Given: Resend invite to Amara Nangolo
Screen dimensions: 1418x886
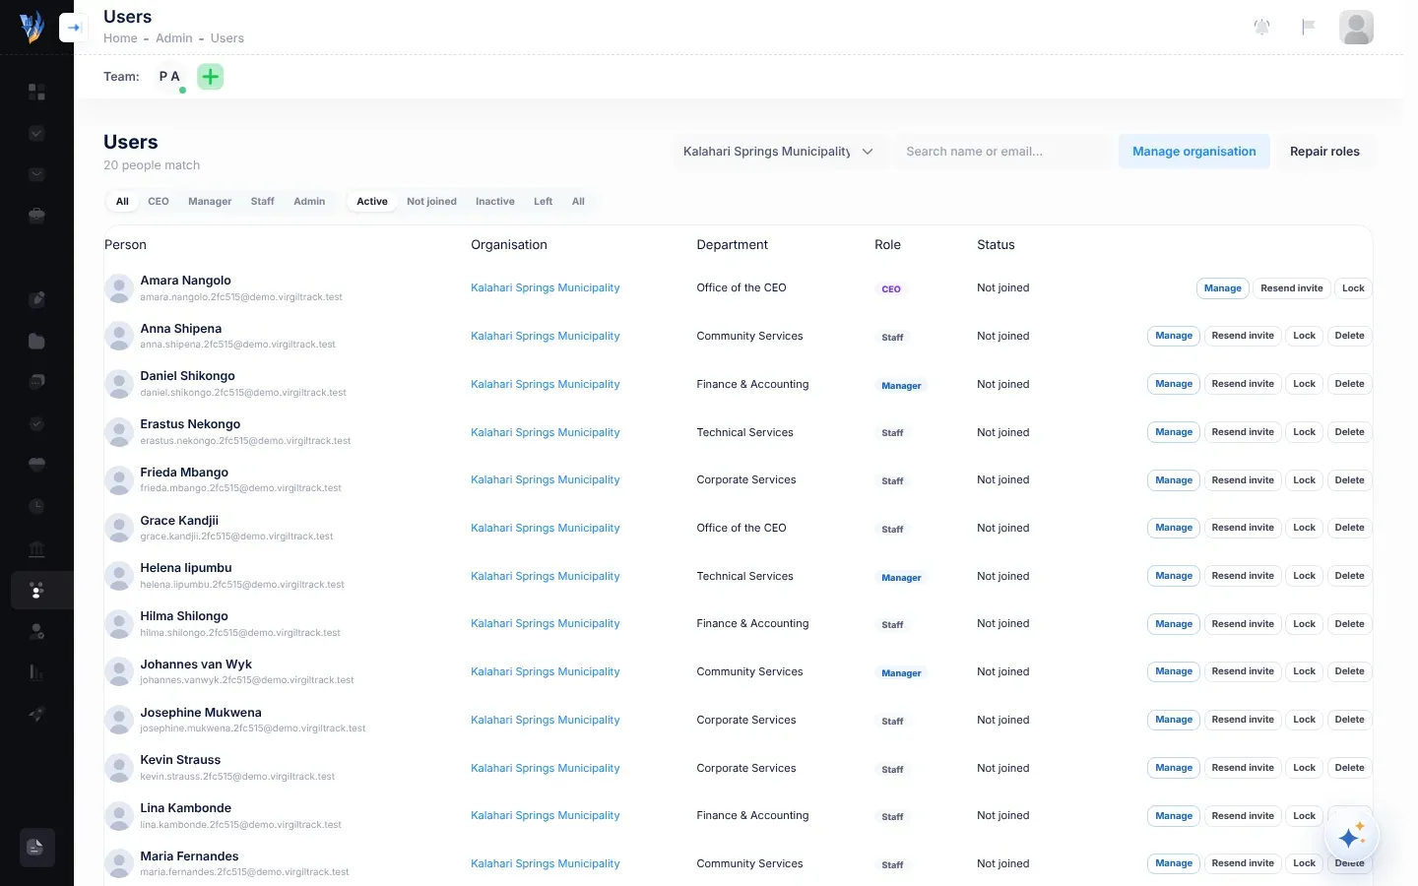Looking at the screenshot, I should click(1292, 288).
